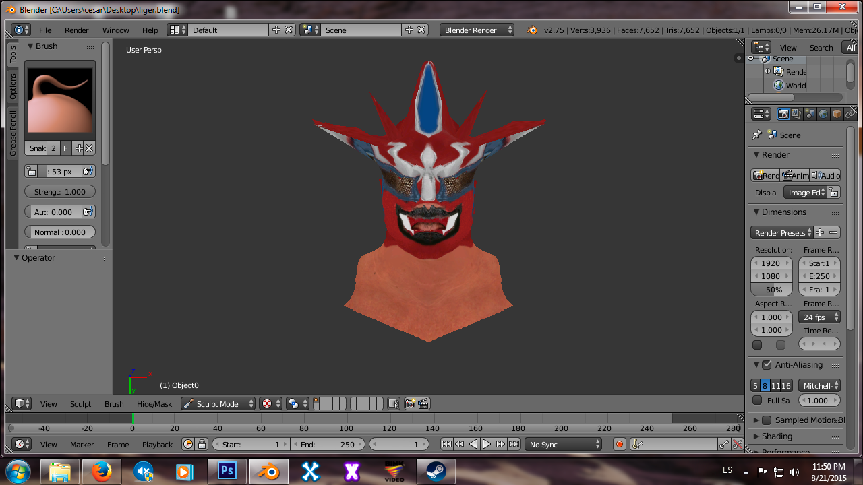Open the World properties globe tab

(823, 114)
